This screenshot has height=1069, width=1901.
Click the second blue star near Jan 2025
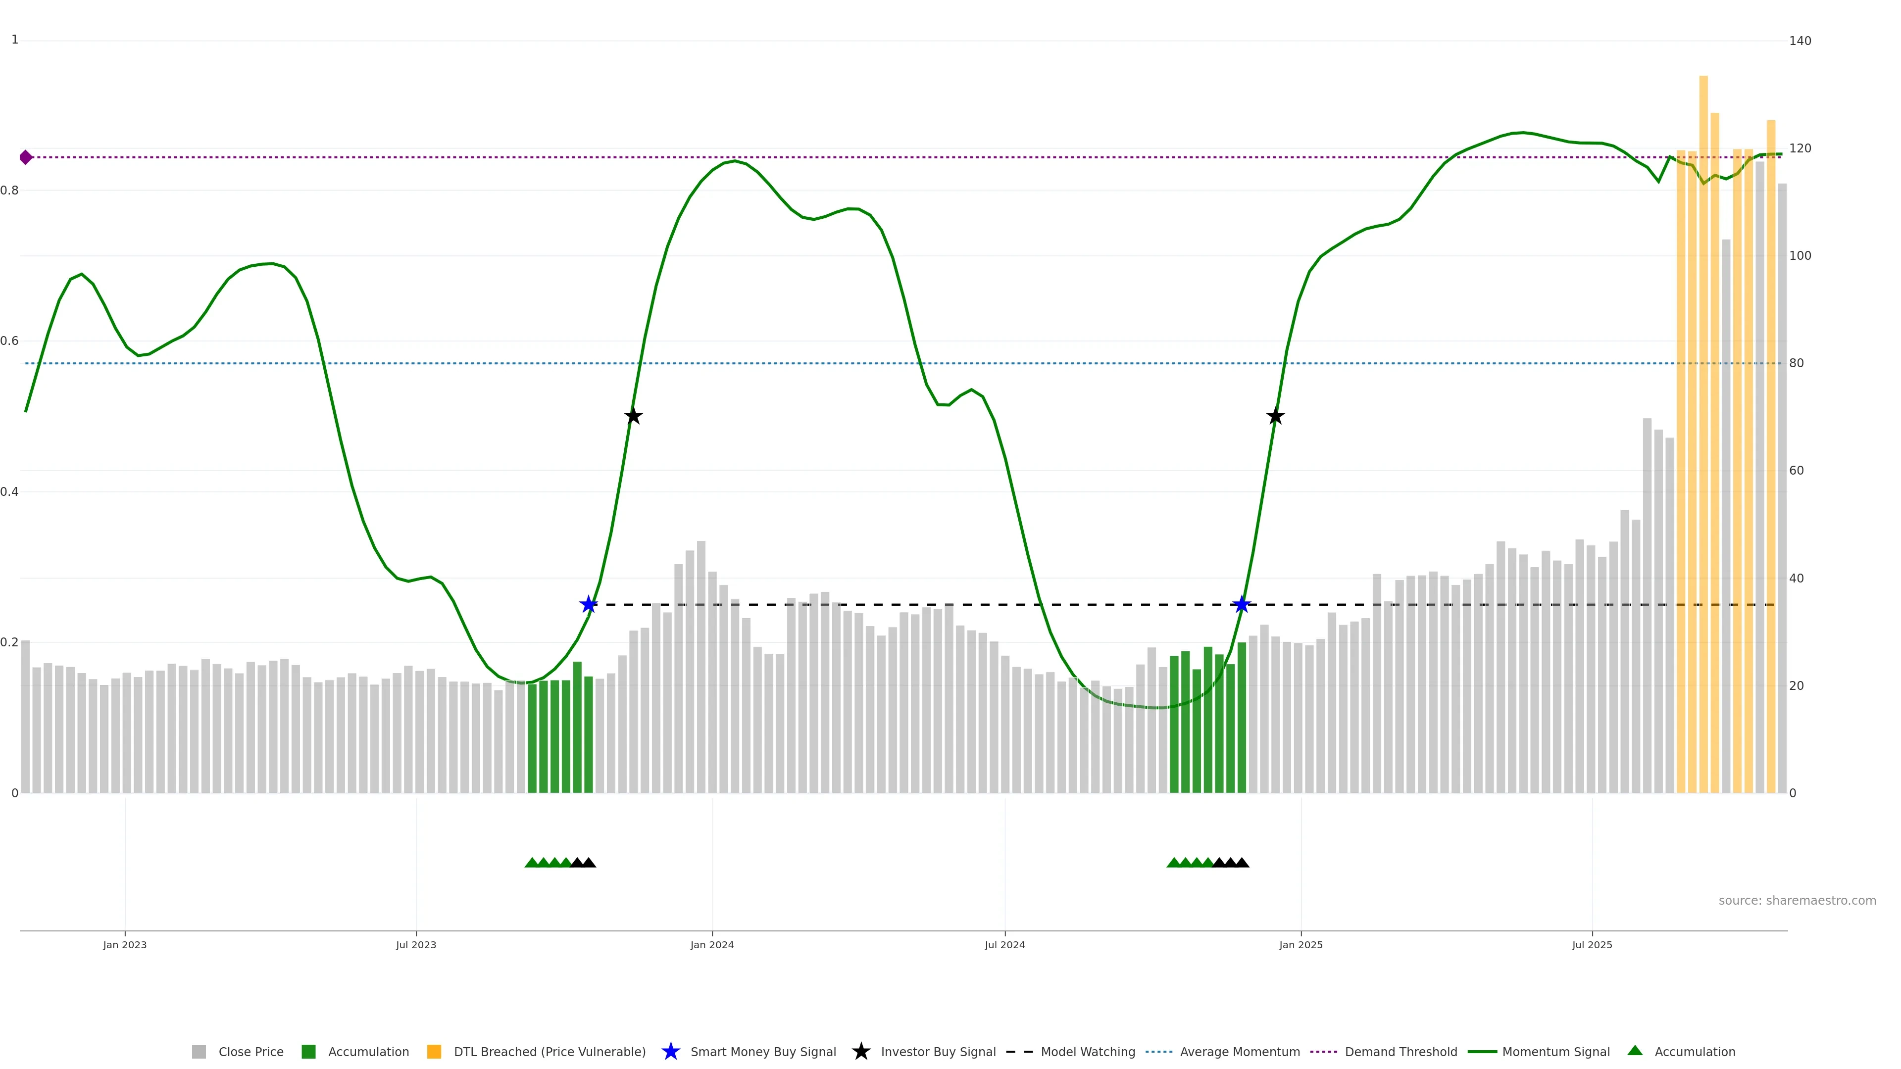pyautogui.click(x=1241, y=605)
